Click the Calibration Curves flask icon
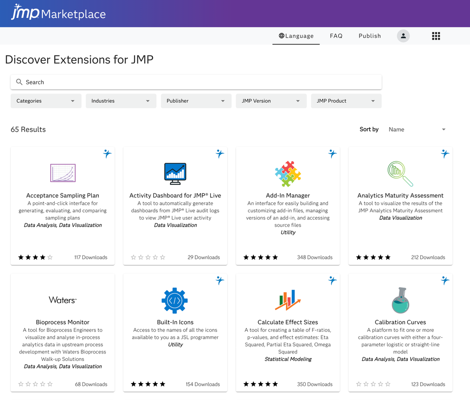Viewport: 470px width, 400px height. (400, 300)
